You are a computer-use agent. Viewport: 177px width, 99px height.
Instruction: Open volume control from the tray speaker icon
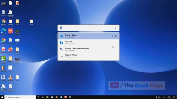pyautogui.click(x=161, y=97)
